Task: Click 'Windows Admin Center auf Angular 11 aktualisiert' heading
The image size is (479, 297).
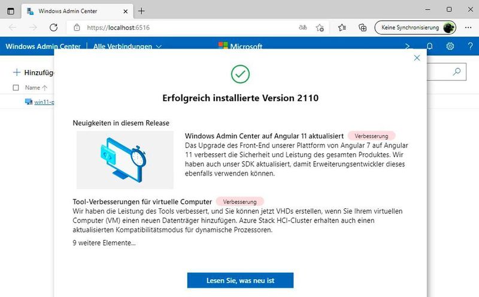Action: [264, 136]
